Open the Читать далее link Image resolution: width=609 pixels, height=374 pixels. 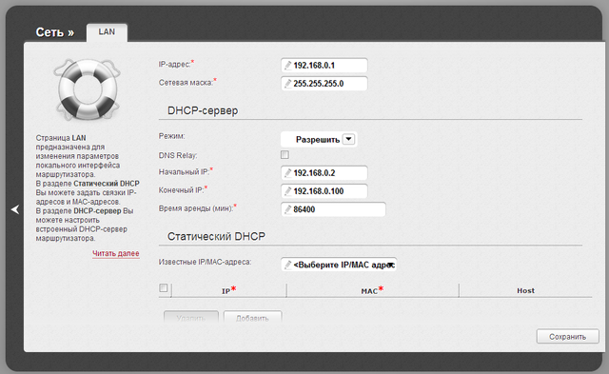tap(116, 253)
